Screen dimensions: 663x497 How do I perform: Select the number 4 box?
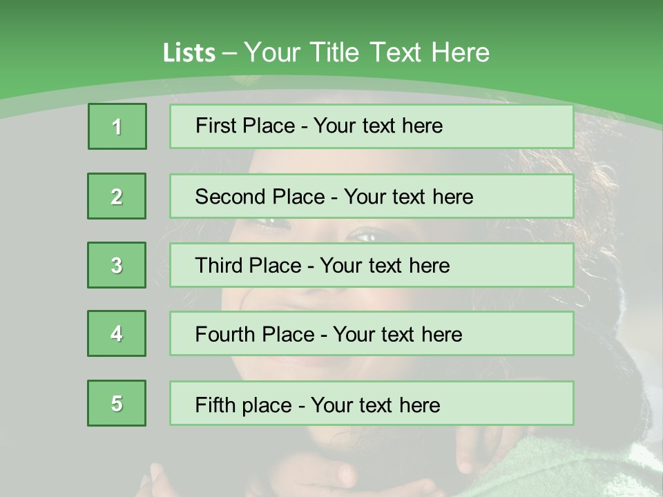pos(117,333)
